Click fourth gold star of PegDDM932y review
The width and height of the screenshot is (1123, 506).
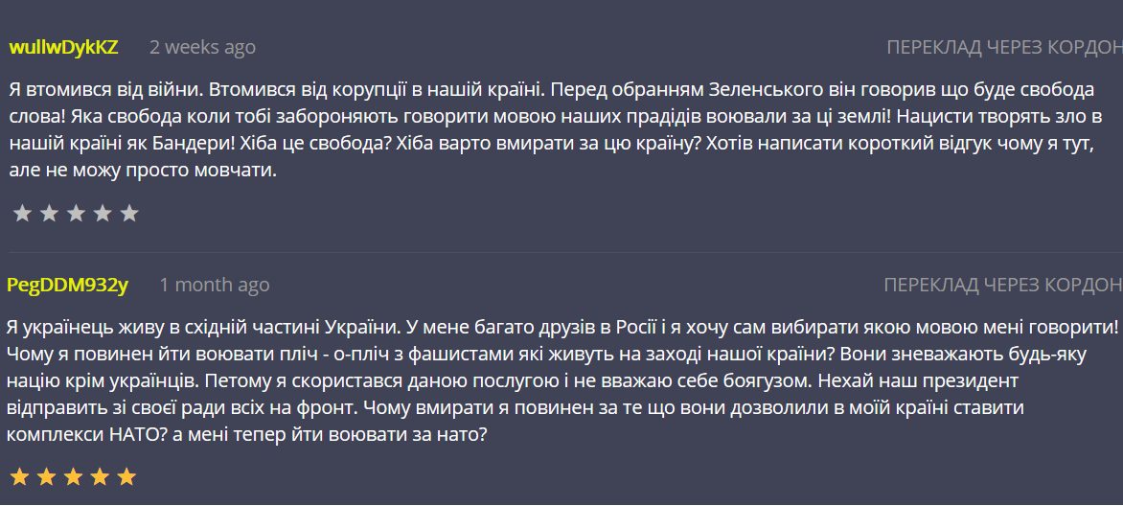[x=100, y=477]
